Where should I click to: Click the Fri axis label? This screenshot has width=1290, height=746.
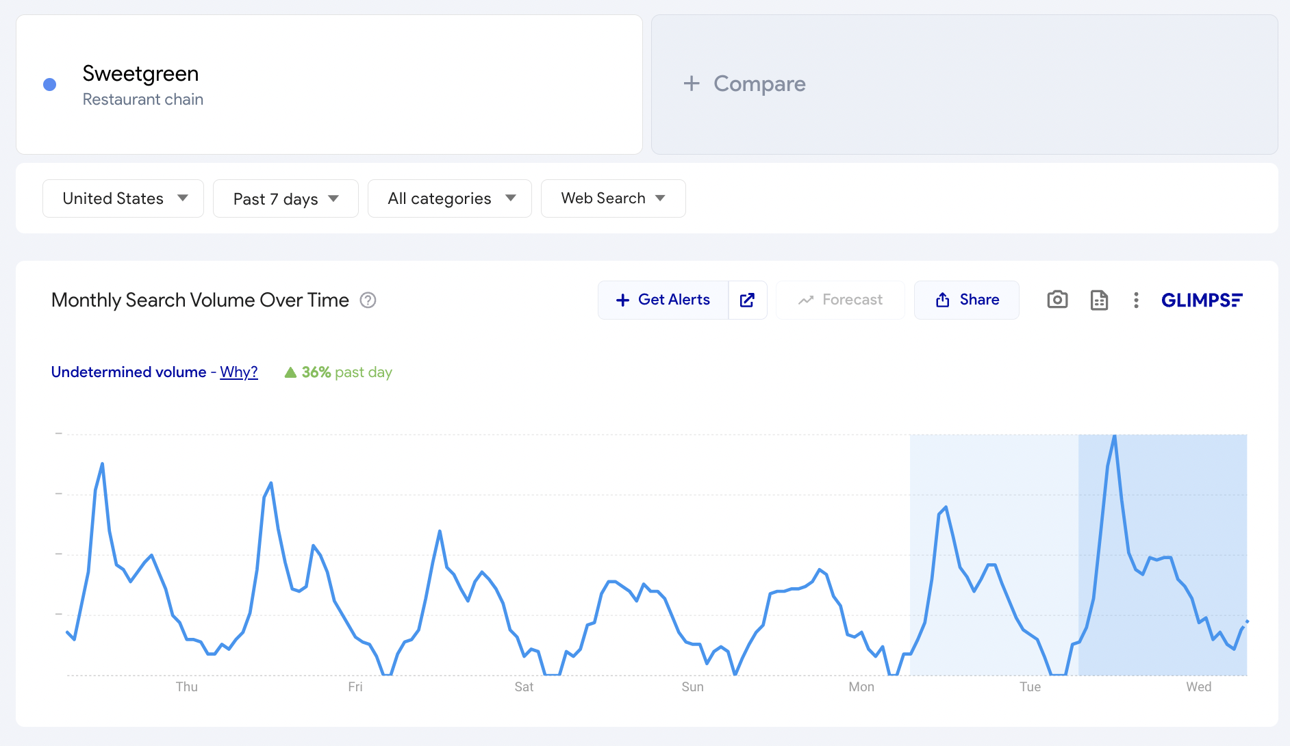[355, 686]
